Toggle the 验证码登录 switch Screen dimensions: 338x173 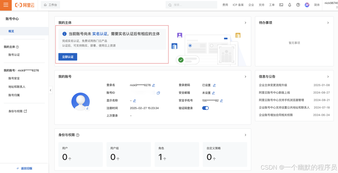(x=205, y=108)
